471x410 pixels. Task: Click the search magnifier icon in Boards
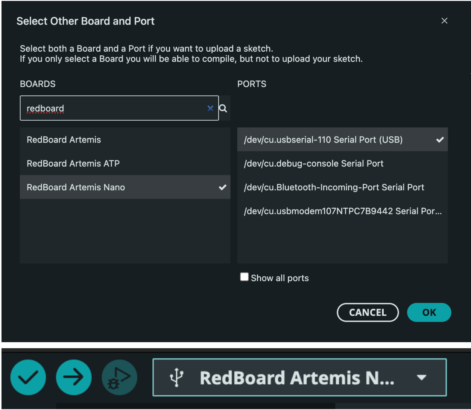point(223,109)
